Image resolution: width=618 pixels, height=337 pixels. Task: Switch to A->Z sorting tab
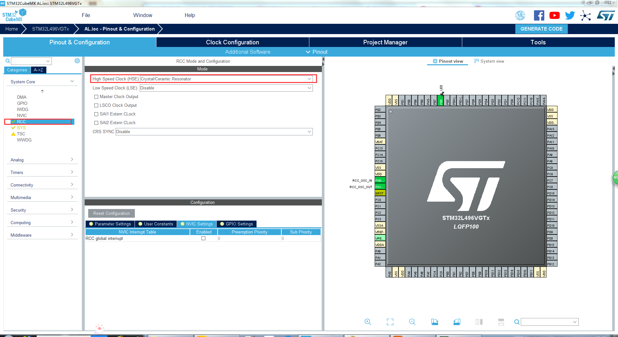tap(38, 70)
